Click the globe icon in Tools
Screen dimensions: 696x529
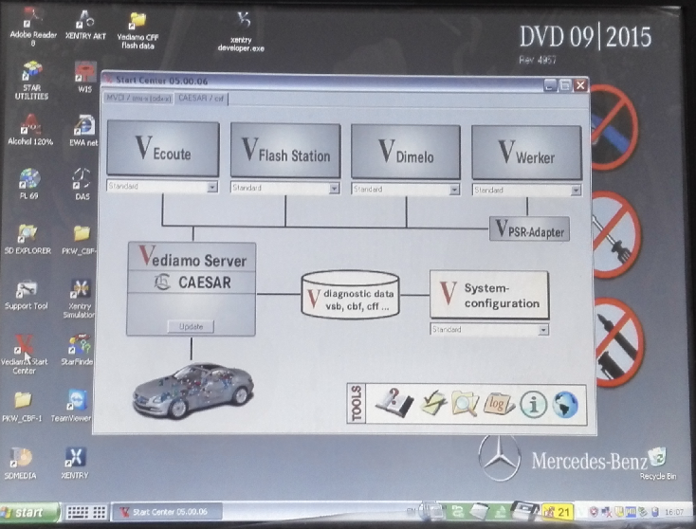coord(564,404)
